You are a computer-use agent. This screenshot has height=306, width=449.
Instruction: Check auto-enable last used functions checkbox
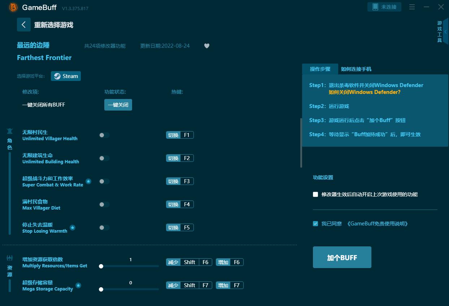(315, 194)
